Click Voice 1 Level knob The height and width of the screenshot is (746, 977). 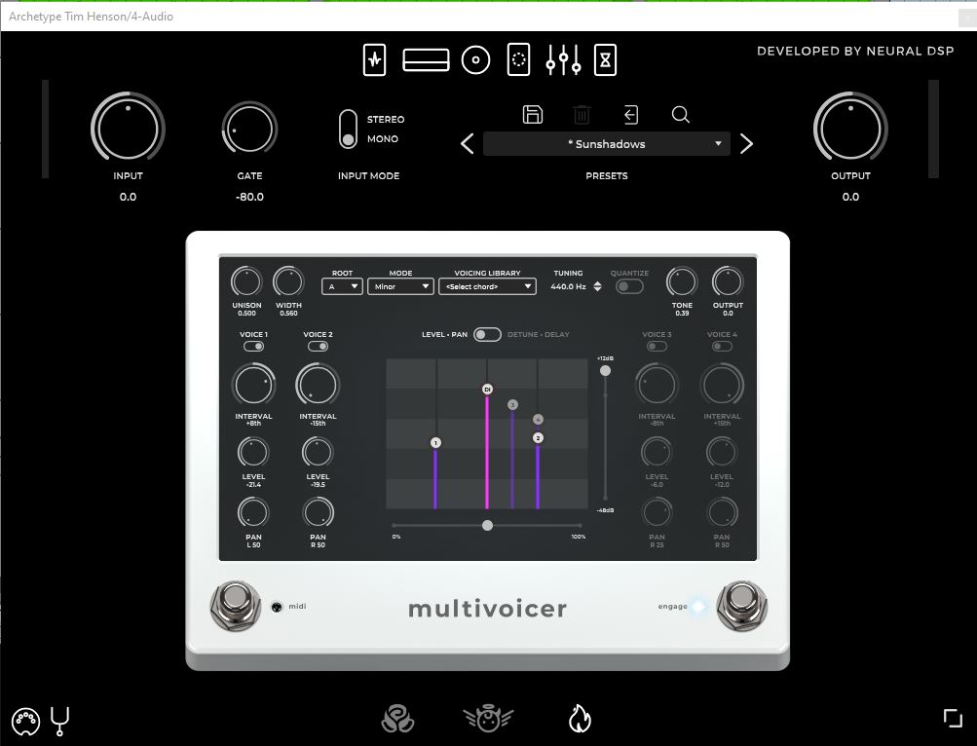[253, 453]
